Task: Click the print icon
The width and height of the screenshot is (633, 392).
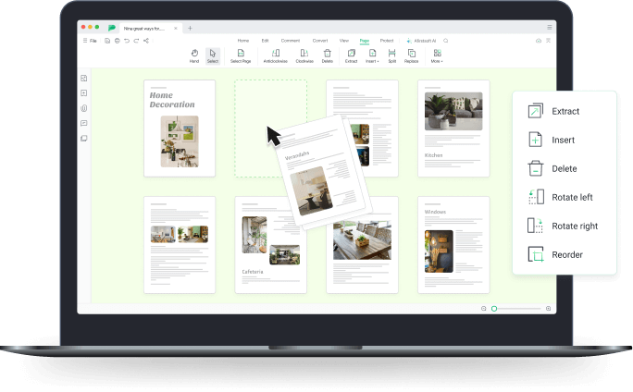Action: click(x=118, y=41)
